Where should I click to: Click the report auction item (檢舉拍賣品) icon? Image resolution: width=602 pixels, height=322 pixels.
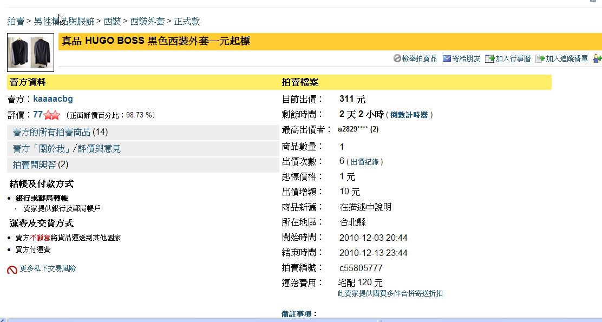tap(397, 58)
